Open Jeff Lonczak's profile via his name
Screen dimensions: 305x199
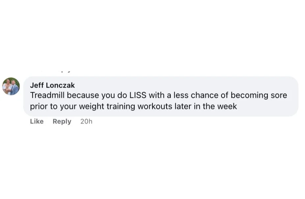[53, 85]
